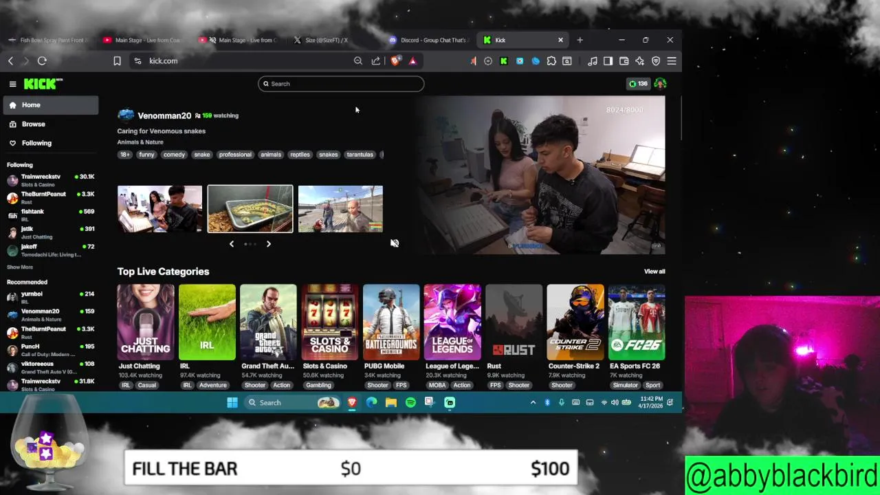Select Home in the Kick sidebar
The height and width of the screenshot is (495, 880).
point(51,105)
